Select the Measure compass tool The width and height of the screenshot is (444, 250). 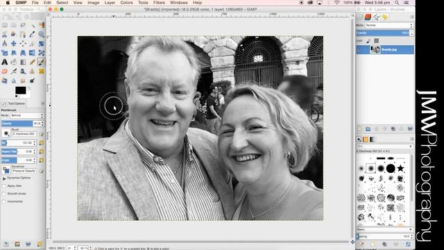coord(5,44)
